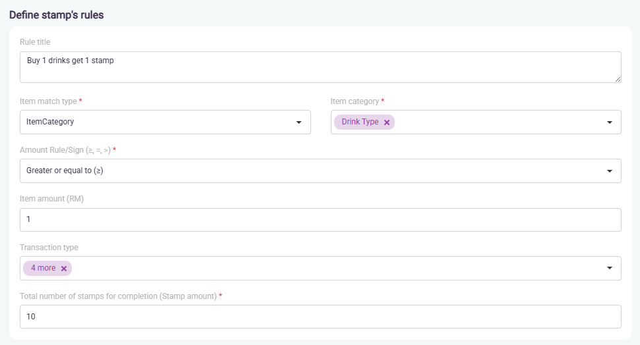Click the Item match type dropdown arrow
The image size is (640, 345).
(299, 122)
